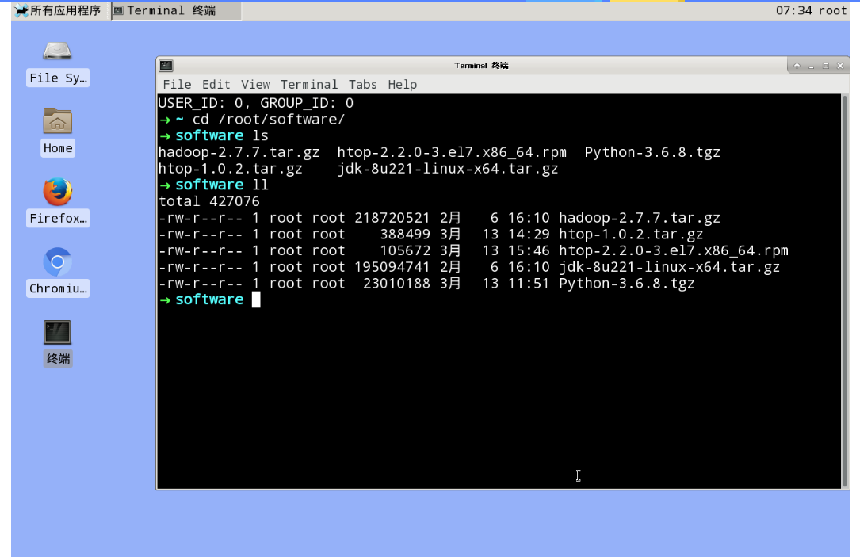This screenshot has height=557, width=860.
Task: Click jdk-8u221-linux-x64.tar.gz in the ls output
Action: click(x=448, y=169)
